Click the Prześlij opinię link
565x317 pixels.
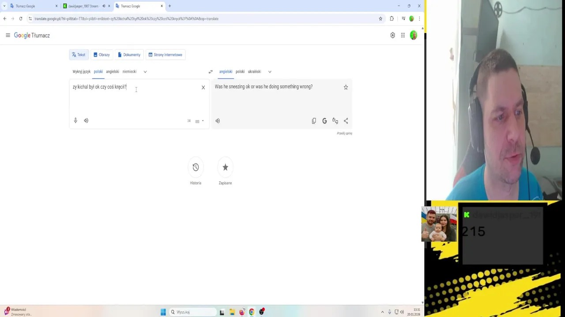coord(344,133)
